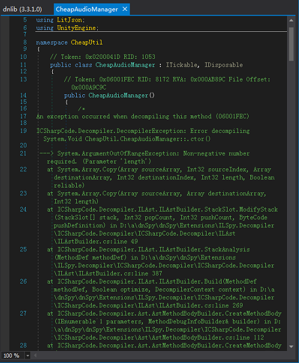This screenshot has height=363, width=299.
Task: Switch to the dnlib (3.3.1.0) tab
Action: [x=22, y=9]
